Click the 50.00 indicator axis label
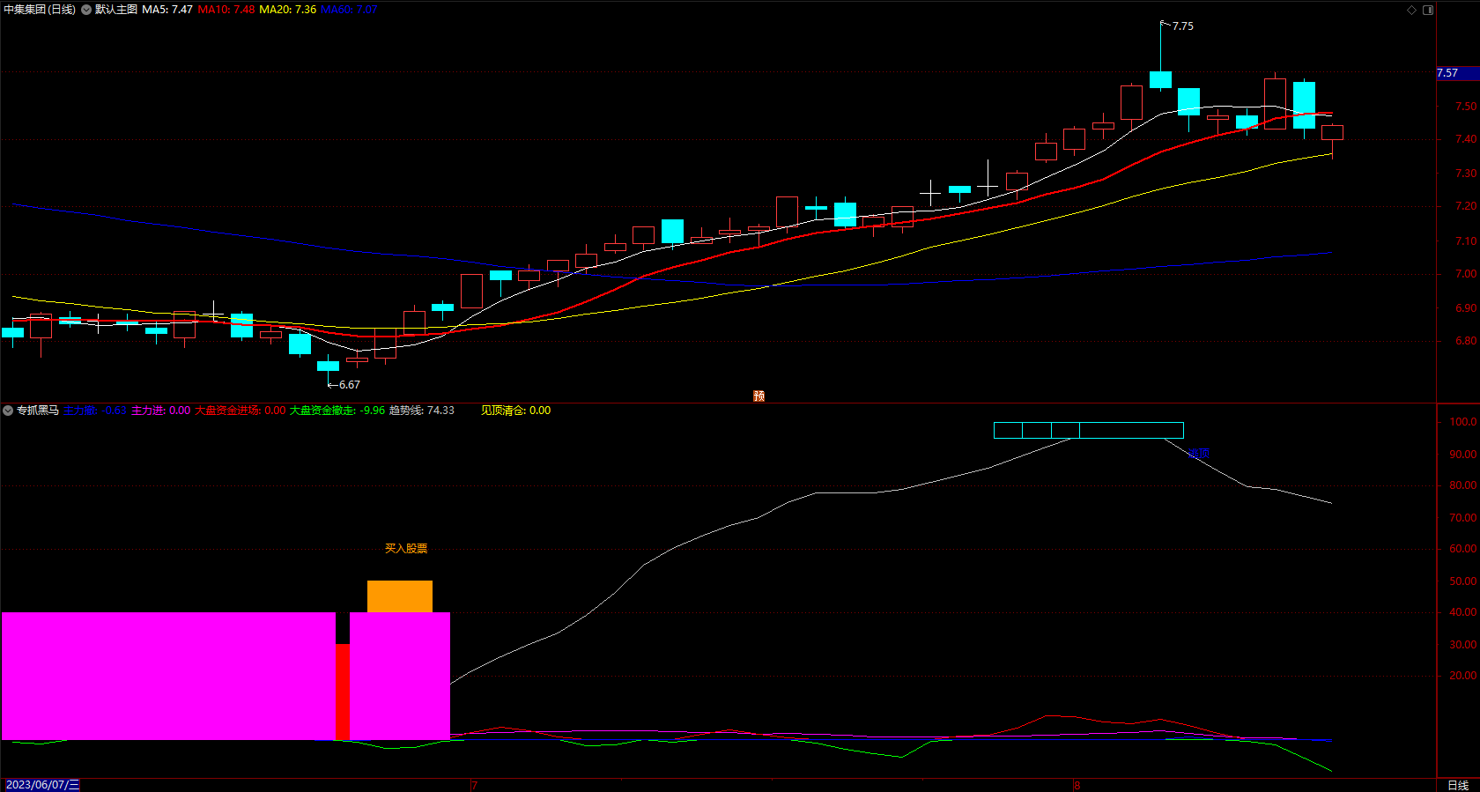 point(1463,581)
